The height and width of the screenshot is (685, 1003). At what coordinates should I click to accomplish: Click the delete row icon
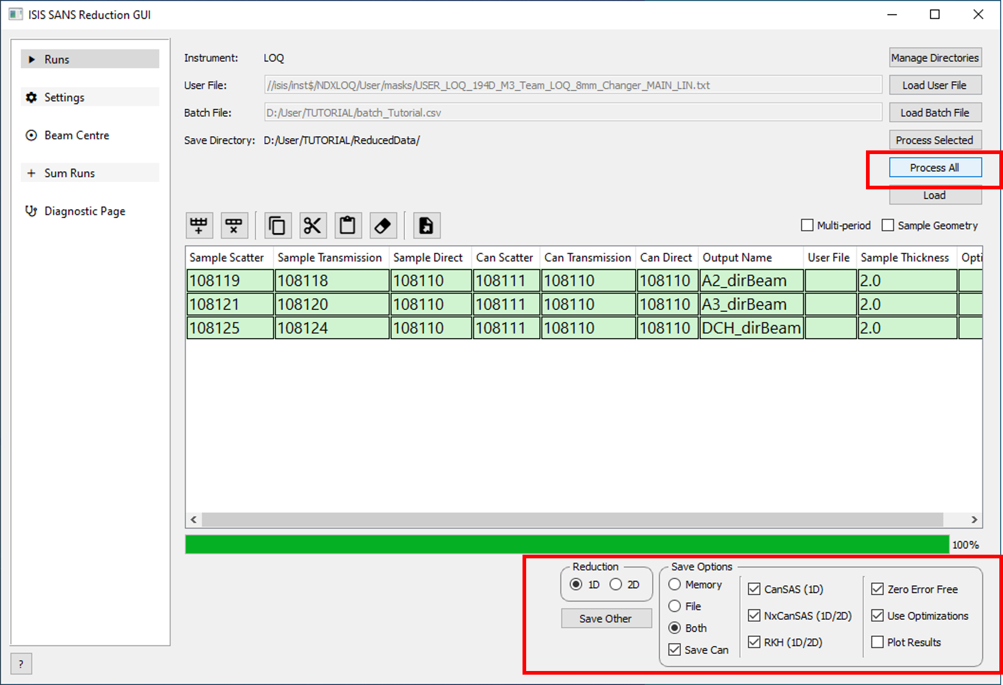[234, 226]
